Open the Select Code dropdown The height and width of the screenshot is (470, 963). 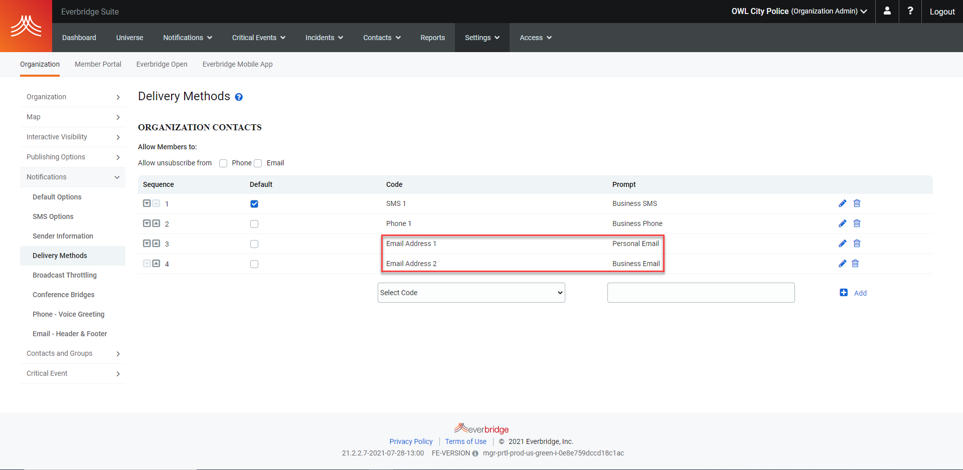tap(471, 293)
